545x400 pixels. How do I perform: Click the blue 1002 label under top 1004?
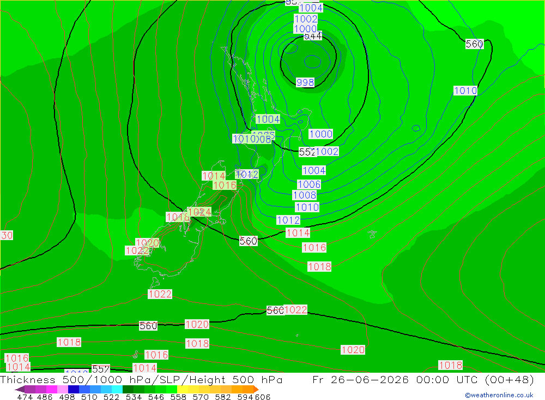(x=306, y=19)
